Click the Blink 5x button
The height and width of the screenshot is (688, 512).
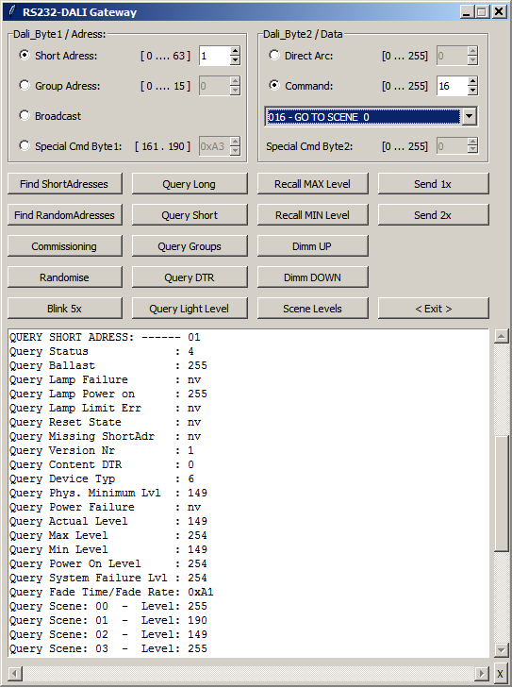click(x=65, y=309)
